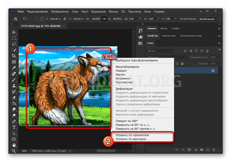
Task: Select the Paint Bucket tool
Action: pyautogui.click(x=14, y=104)
